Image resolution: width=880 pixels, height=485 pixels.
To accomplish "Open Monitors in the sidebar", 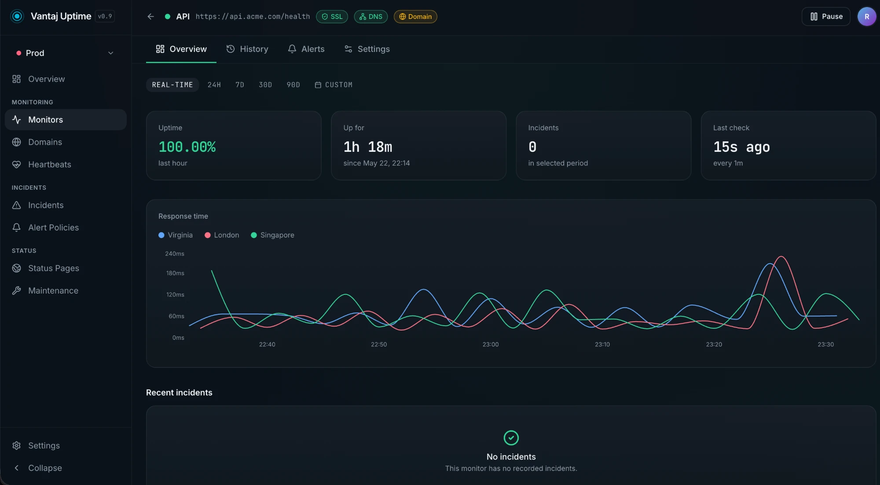I will pyautogui.click(x=66, y=120).
